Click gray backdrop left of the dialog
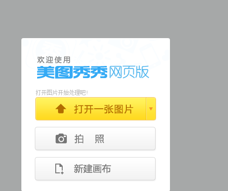The image size is (228, 191). [11, 108]
